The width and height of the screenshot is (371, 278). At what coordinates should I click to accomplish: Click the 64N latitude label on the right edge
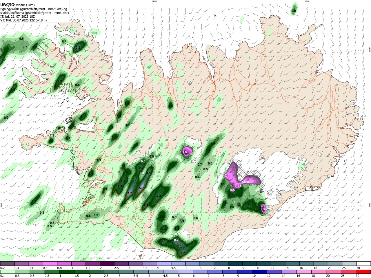point(370,205)
